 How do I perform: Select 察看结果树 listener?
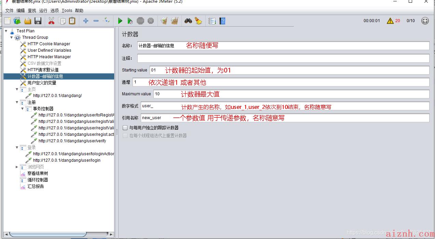[x=38, y=173]
